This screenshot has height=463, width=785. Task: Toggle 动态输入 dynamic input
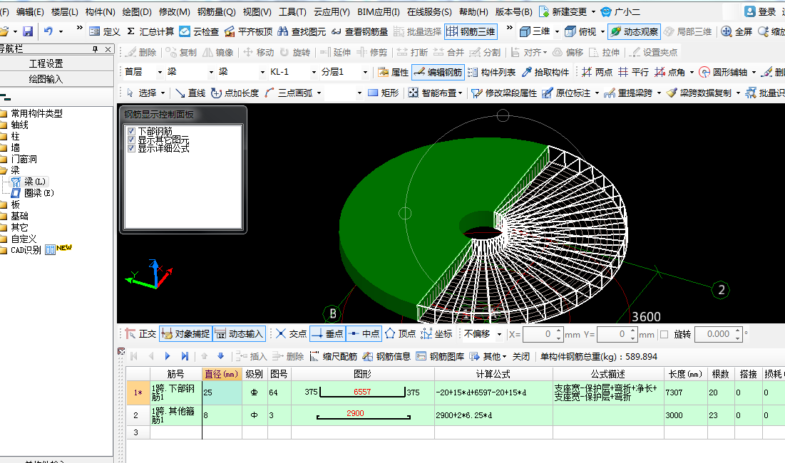point(240,334)
